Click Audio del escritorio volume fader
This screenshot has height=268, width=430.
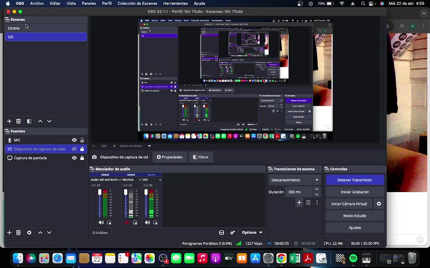click(x=100, y=192)
